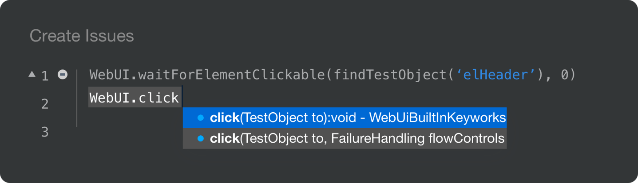Click the timeout value 0 in line 1
638x183 pixels.
[565, 75]
